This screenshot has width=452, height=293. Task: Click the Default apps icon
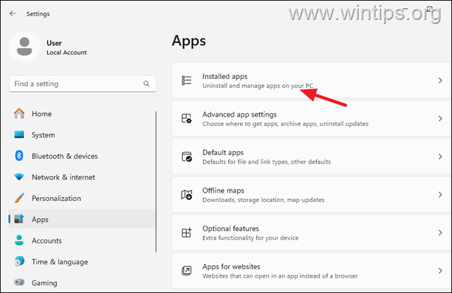tap(186, 156)
